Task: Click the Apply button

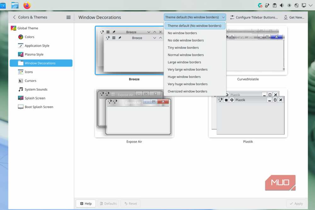Action: (x=296, y=204)
